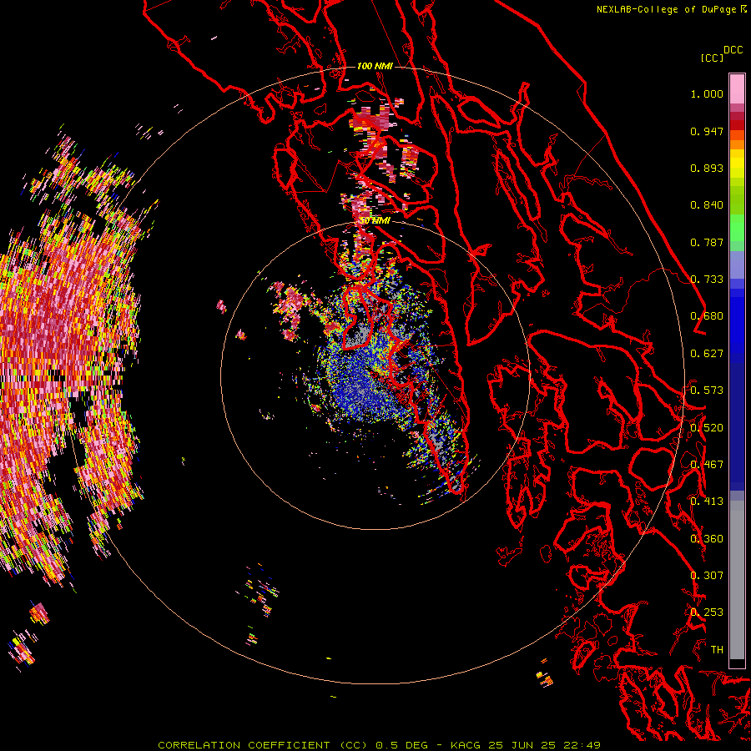Click the 0.627 scale value

coord(707,354)
